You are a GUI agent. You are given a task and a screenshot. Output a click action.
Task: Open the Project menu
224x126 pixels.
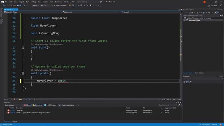coord(22,2)
